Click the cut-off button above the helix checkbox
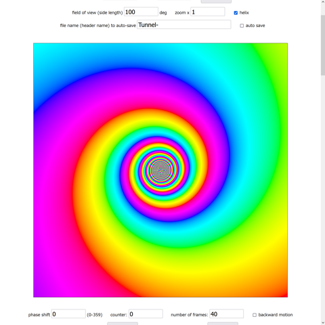This screenshot has height=325, width=325. point(216,1)
